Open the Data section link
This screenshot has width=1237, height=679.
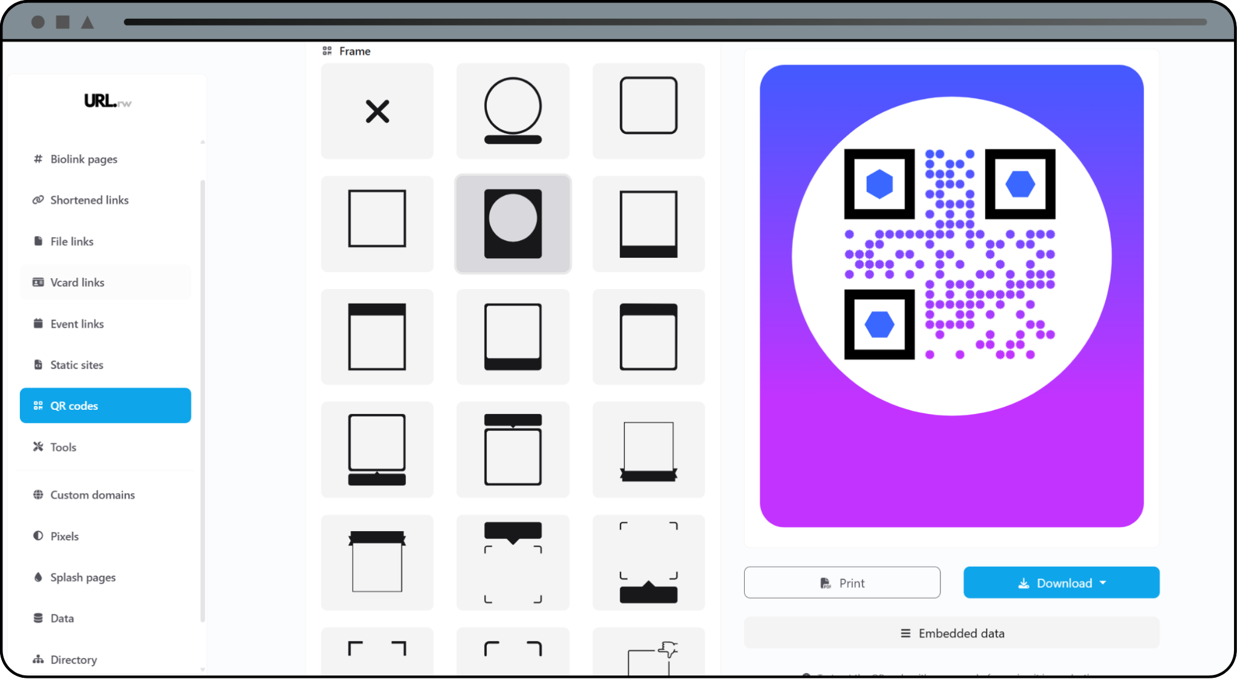coord(60,617)
